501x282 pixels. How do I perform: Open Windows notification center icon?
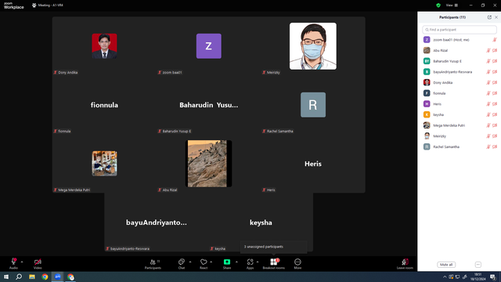492,277
